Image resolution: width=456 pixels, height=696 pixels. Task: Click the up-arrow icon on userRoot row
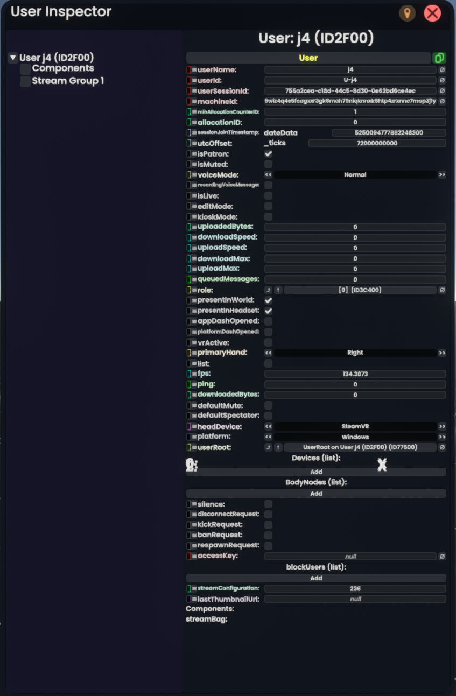(x=278, y=447)
